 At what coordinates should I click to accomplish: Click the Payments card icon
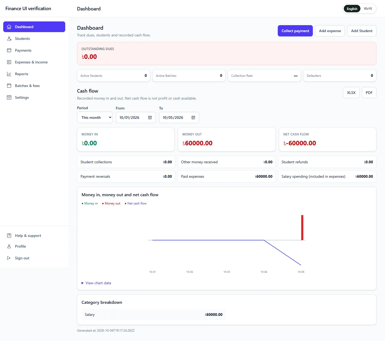pos(9,50)
